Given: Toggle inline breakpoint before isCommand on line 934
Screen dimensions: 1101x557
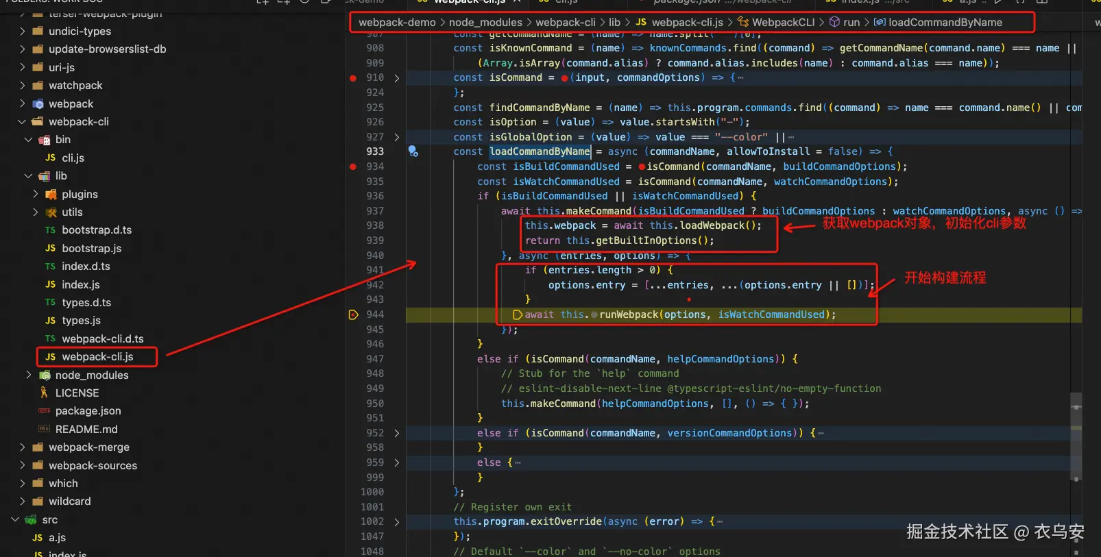Looking at the screenshot, I should point(642,166).
